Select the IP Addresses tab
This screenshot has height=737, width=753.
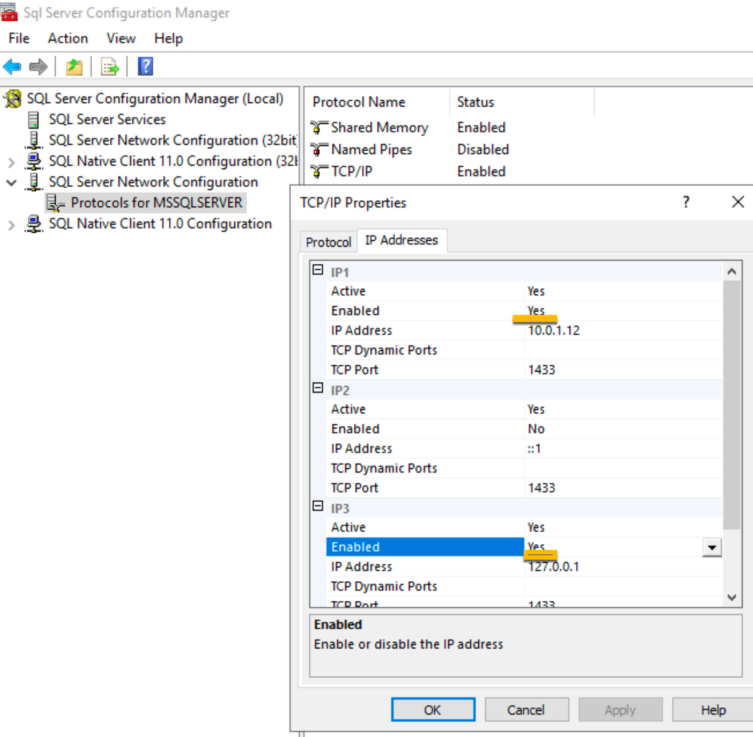(401, 240)
